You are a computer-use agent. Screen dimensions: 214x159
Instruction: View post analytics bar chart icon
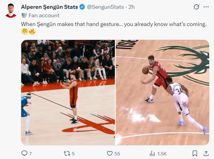(152, 153)
